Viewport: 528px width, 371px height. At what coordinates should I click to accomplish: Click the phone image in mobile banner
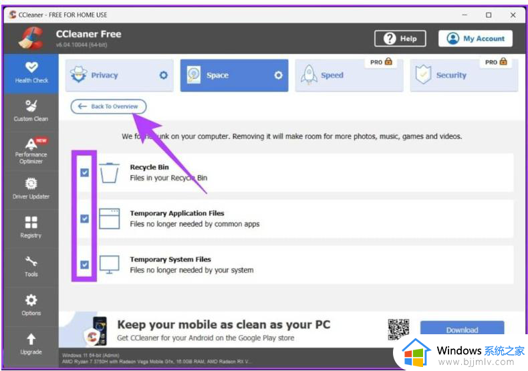coord(99,331)
